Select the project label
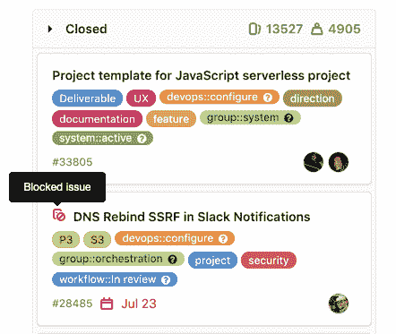This screenshot has width=396, height=334. click(x=212, y=261)
